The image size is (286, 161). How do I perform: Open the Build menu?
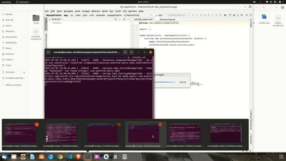click(x=105, y=11)
